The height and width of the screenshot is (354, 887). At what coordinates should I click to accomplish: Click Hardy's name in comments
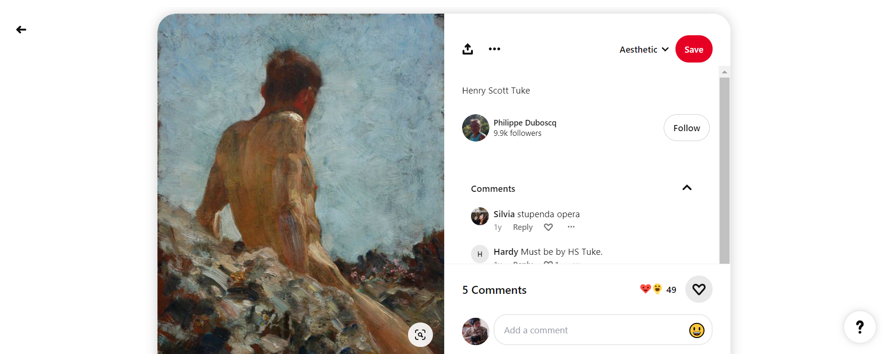[506, 252]
